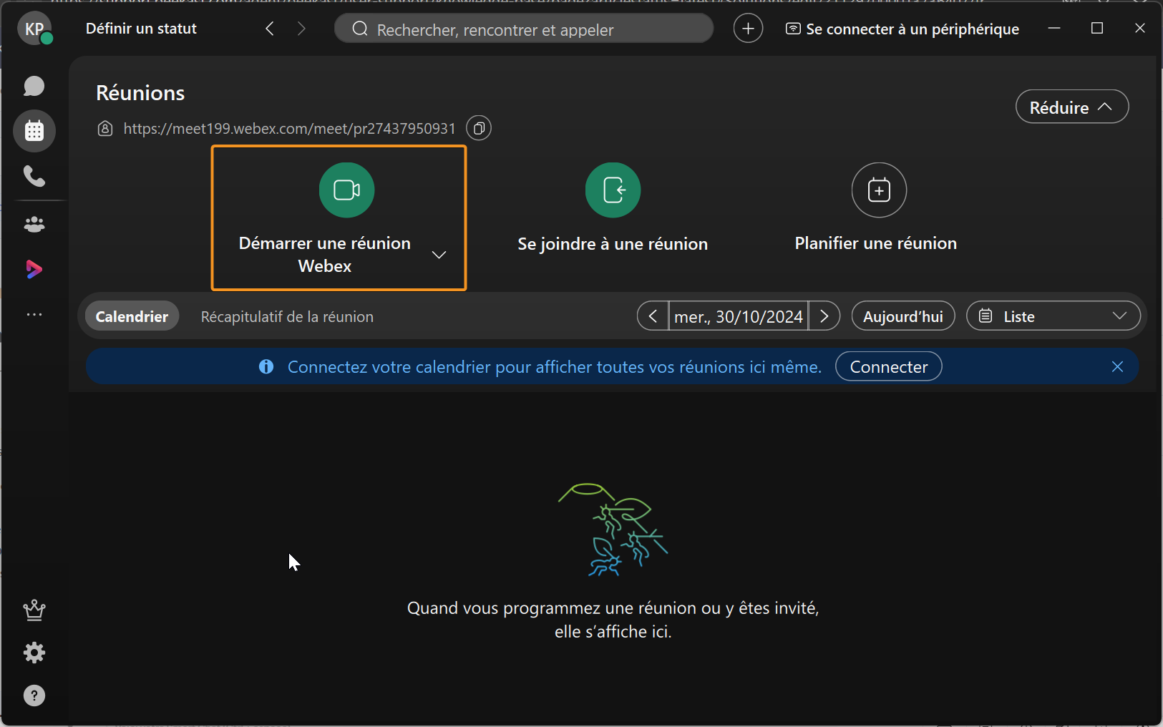Image resolution: width=1163 pixels, height=727 pixels.
Task: Dismiss the connect calendar banner
Action: (1117, 366)
